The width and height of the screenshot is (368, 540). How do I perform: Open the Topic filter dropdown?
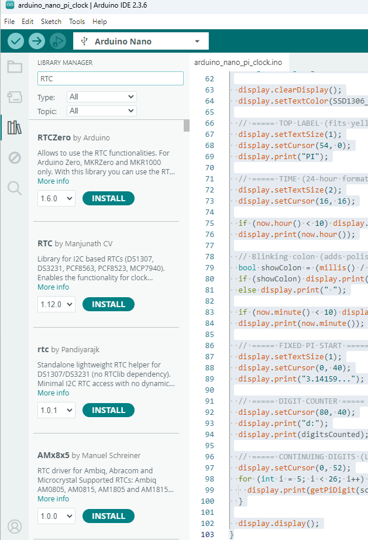102,111
